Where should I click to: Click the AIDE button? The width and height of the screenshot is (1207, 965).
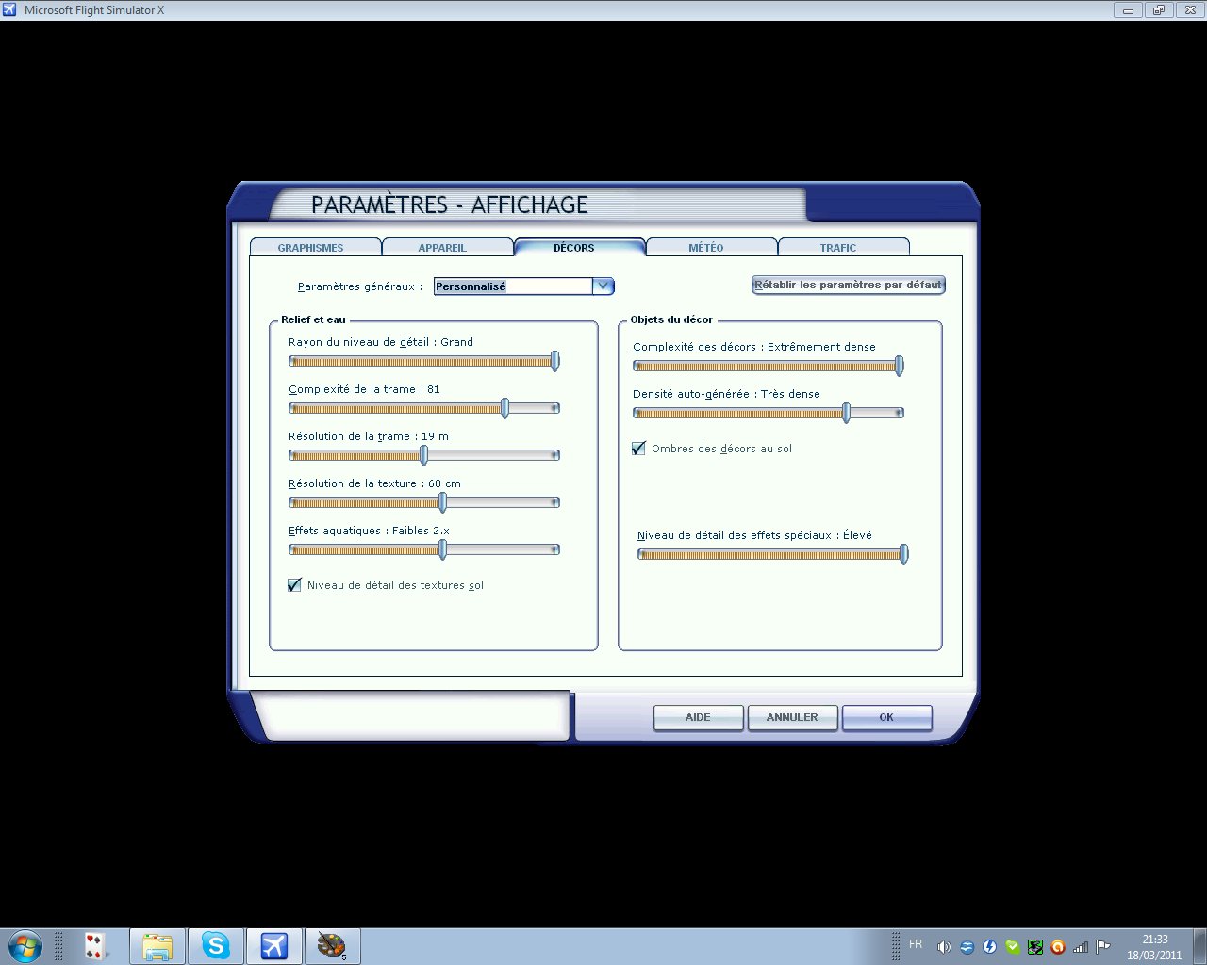[x=698, y=718]
